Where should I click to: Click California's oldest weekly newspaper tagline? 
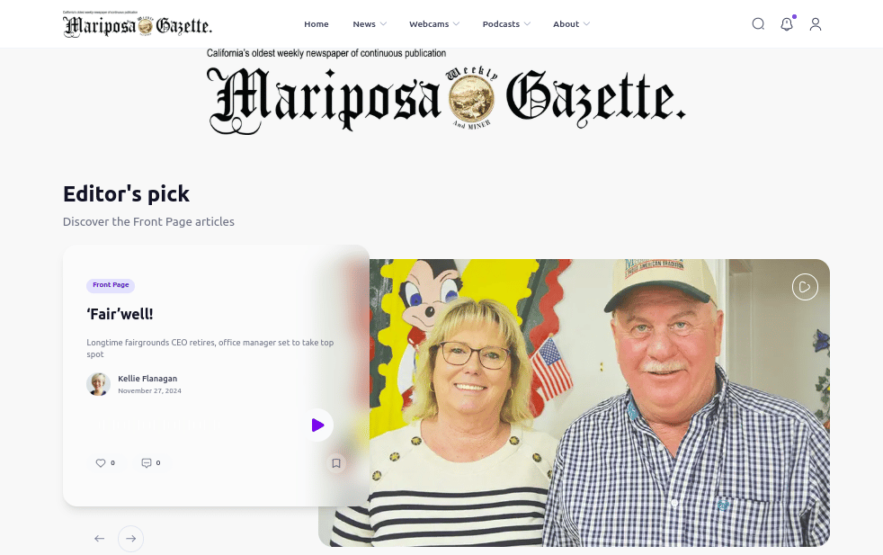point(326,53)
